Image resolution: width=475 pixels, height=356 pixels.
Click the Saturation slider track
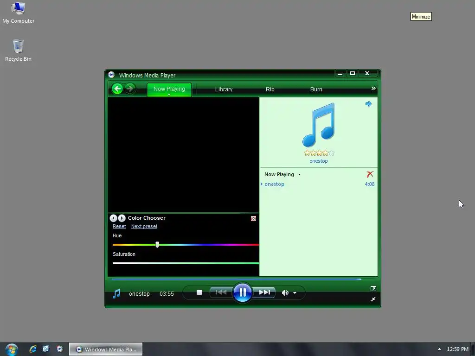[x=186, y=263]
